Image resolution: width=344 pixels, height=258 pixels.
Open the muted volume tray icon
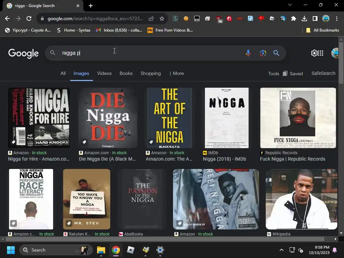pyautogui.click(x=301, y=250)
